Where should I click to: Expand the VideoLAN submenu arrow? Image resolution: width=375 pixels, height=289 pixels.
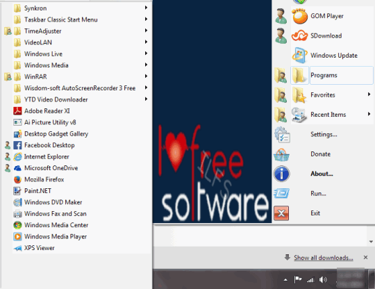(146, 42)
